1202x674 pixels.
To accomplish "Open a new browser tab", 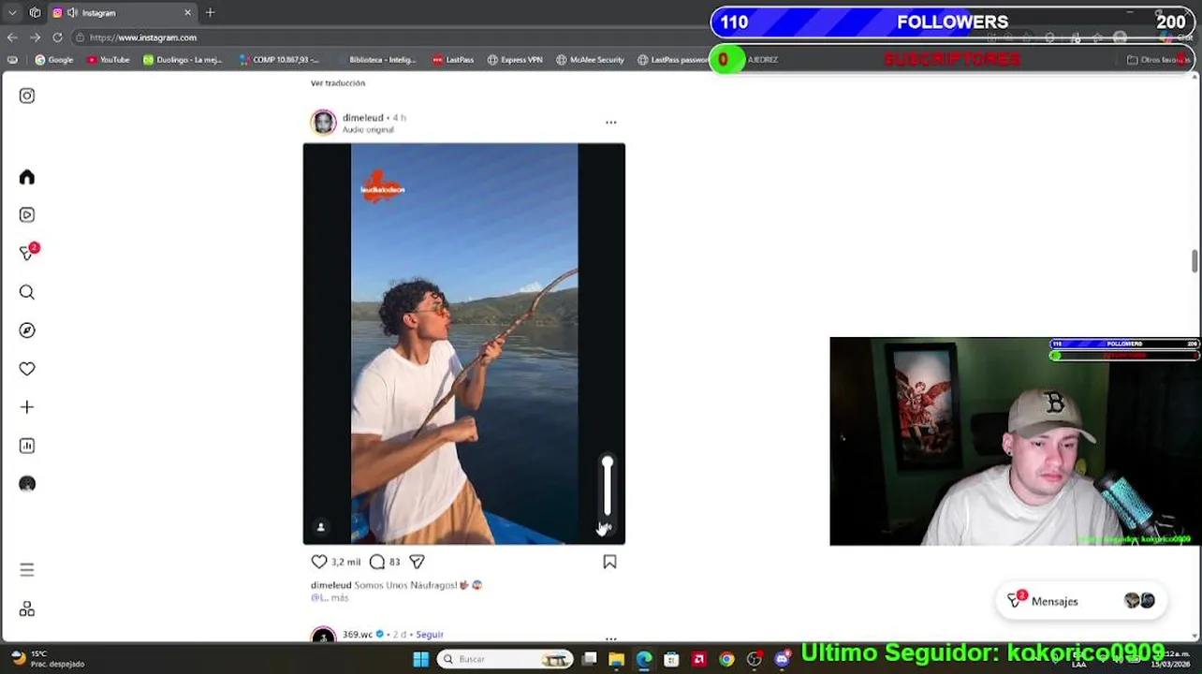I will point(210,13).
